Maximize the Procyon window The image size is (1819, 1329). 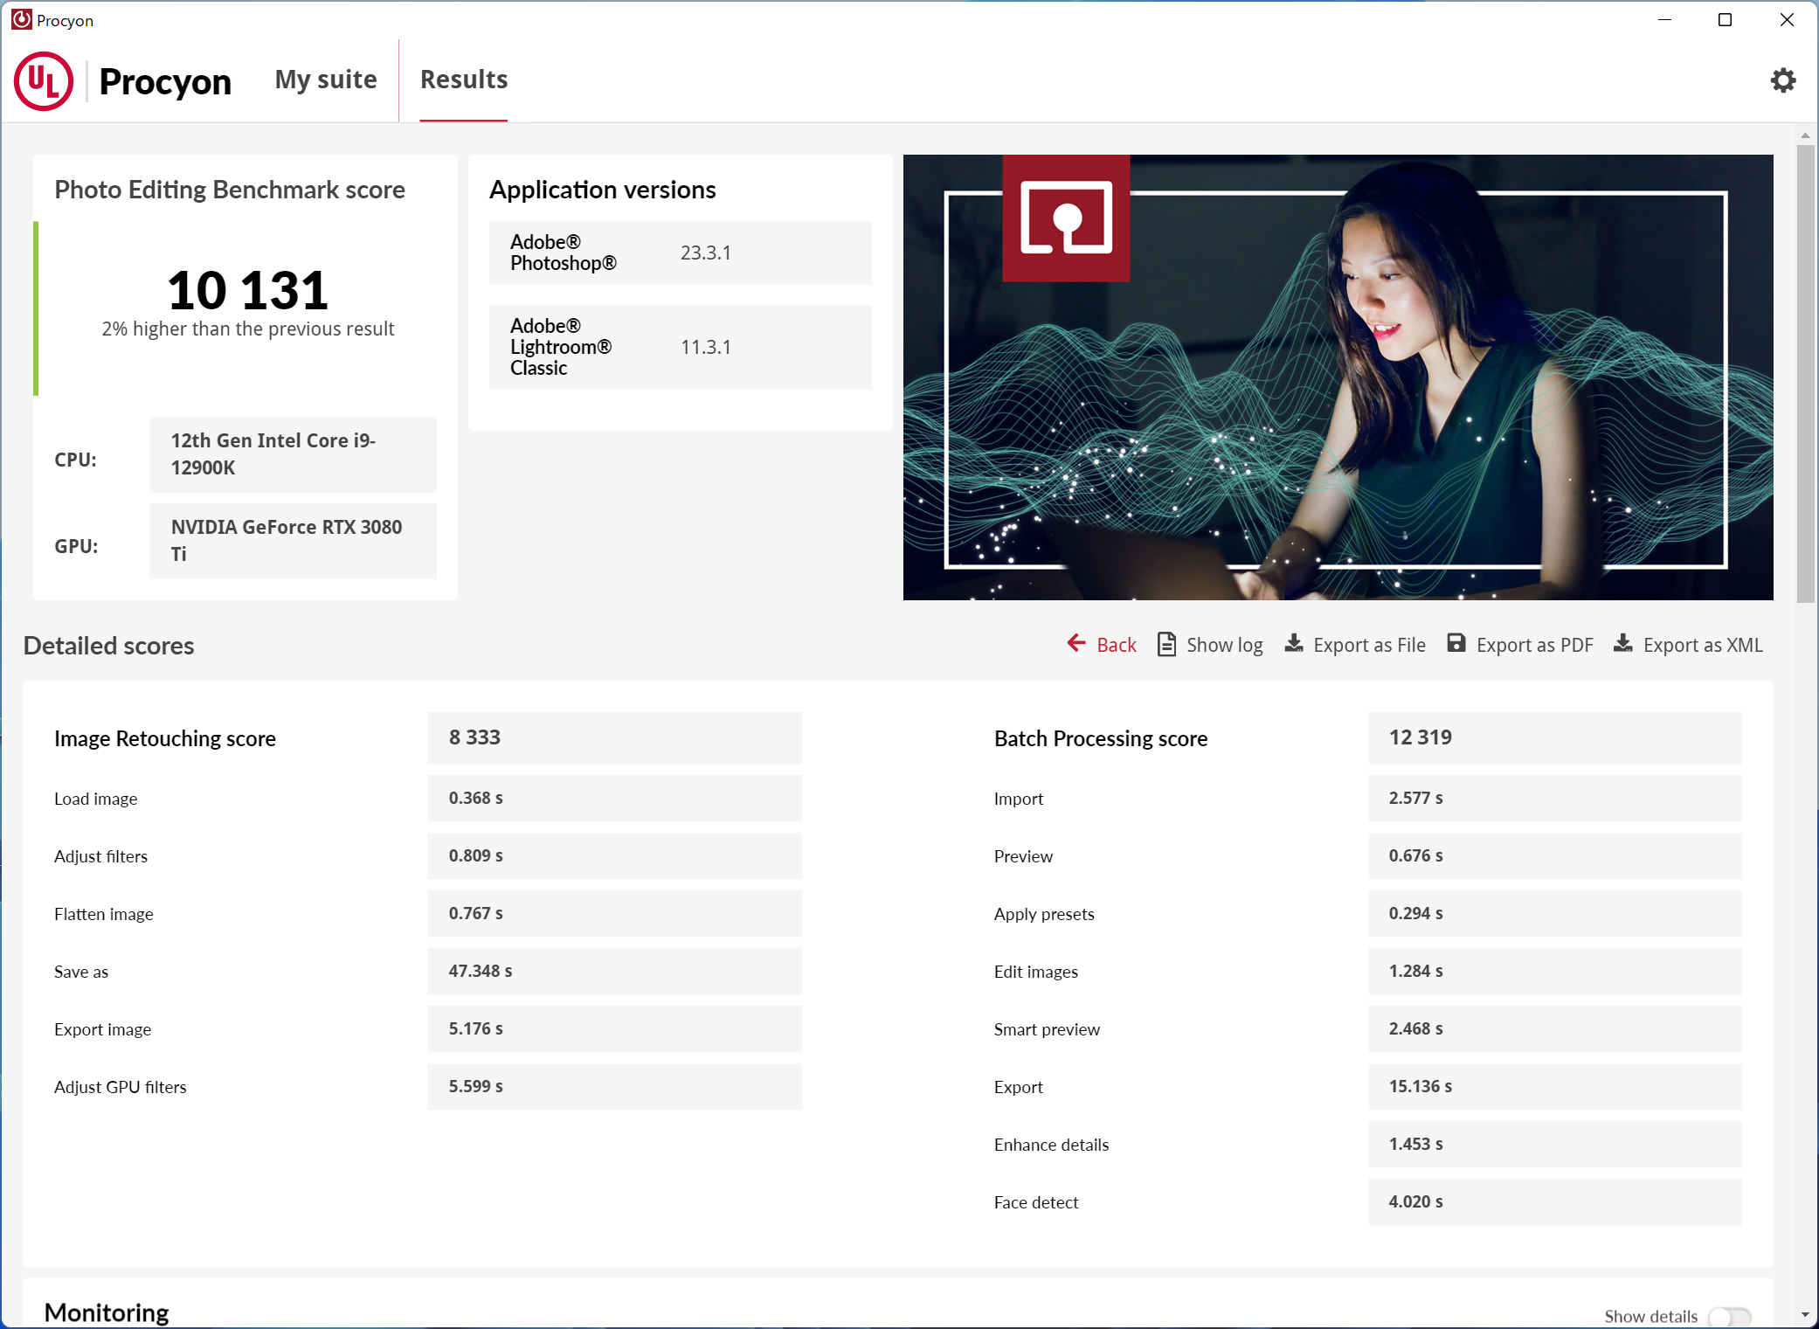[x=1725, y=19]
